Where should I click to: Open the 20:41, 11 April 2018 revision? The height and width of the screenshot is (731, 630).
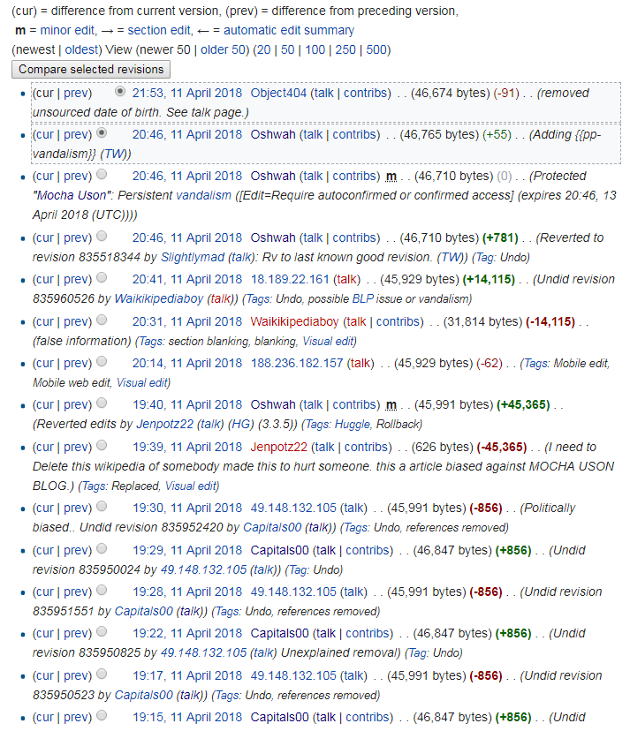(187, 280)
